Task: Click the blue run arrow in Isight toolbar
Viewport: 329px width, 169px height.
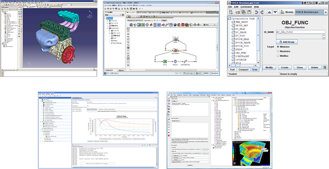Action: pyautogui.click(x=140, y=9)
